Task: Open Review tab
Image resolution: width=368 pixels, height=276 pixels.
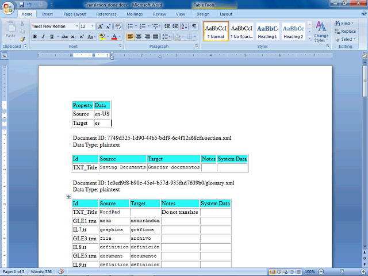Action: (x=160, y=14)
